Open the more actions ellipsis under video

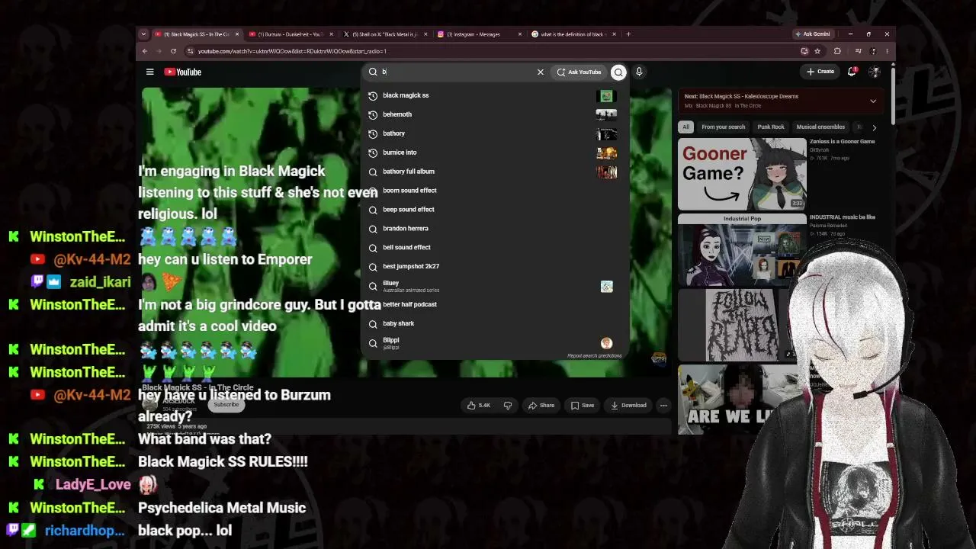tap(664, 406)
